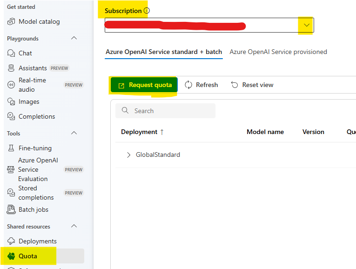Open Completions playground
356x269 pixels.
(37, 116)
